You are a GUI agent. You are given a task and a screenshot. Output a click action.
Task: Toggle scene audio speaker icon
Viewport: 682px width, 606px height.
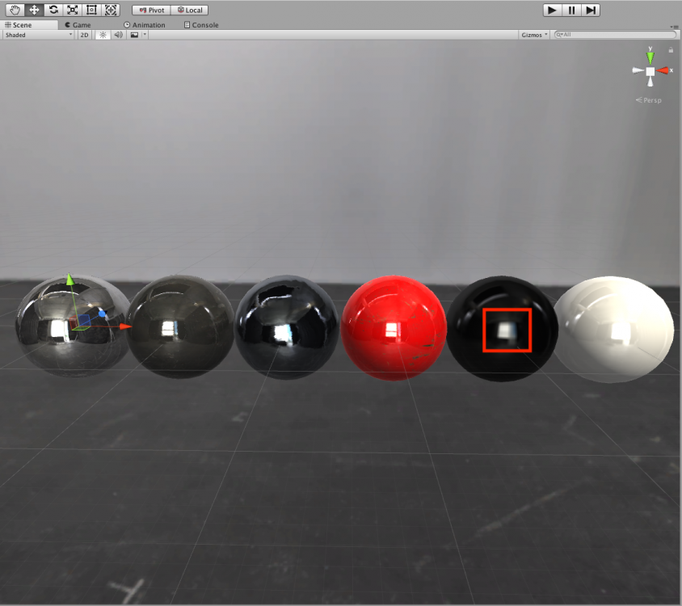click(x=118, y=35)
